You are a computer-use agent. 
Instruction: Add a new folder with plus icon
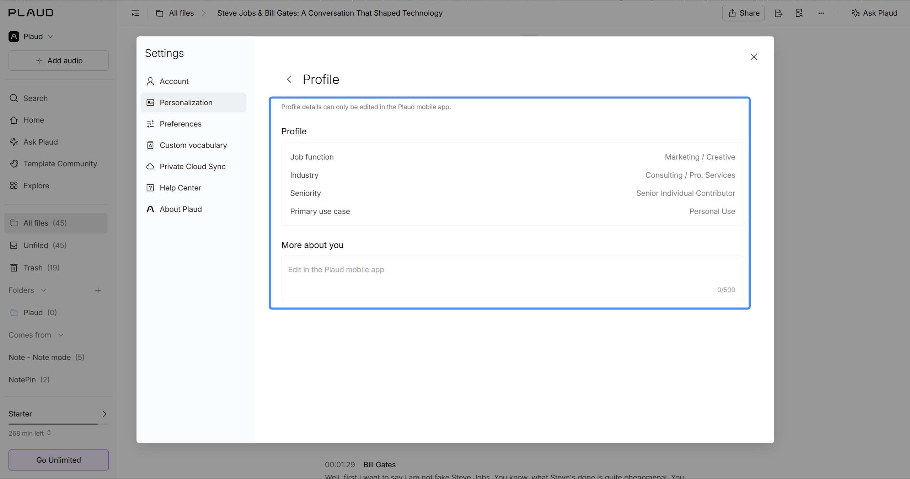(x=98, y=290)
